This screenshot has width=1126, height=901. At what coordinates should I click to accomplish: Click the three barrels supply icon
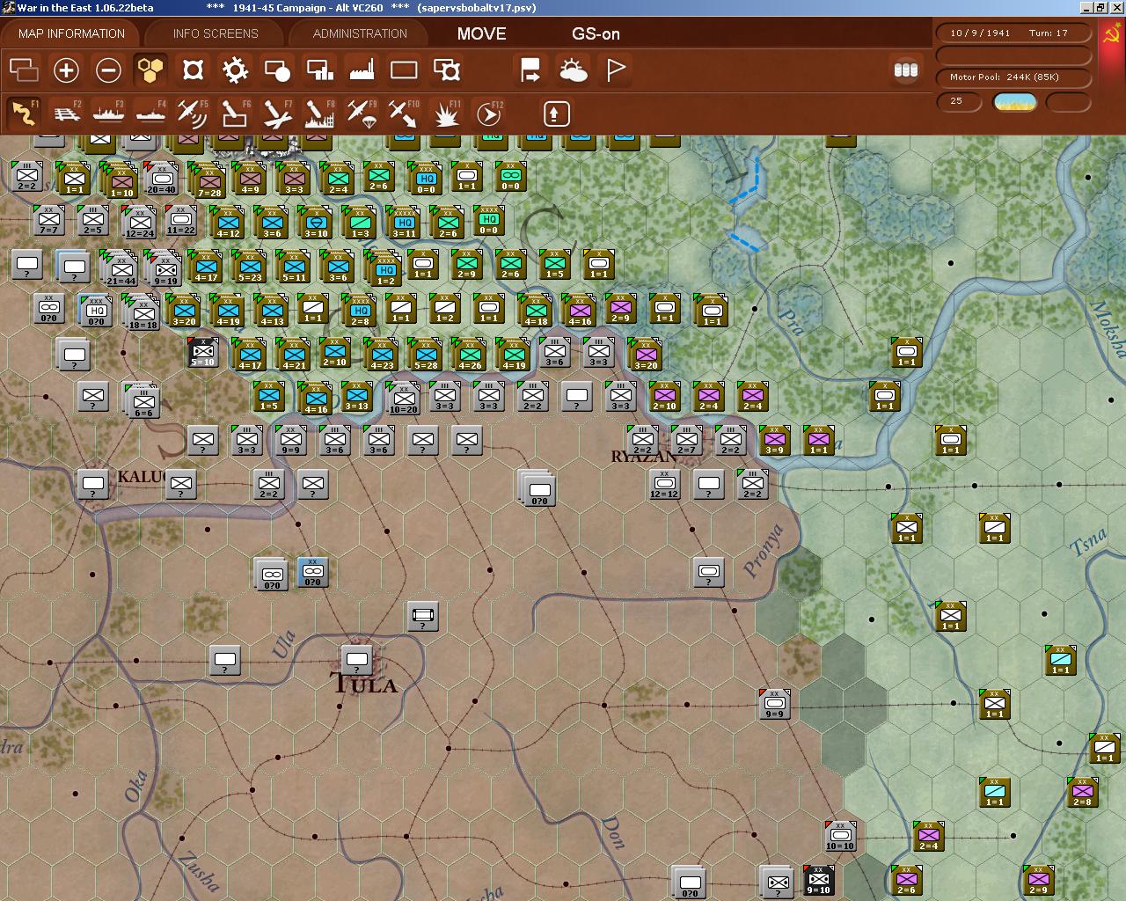point(905,70)
